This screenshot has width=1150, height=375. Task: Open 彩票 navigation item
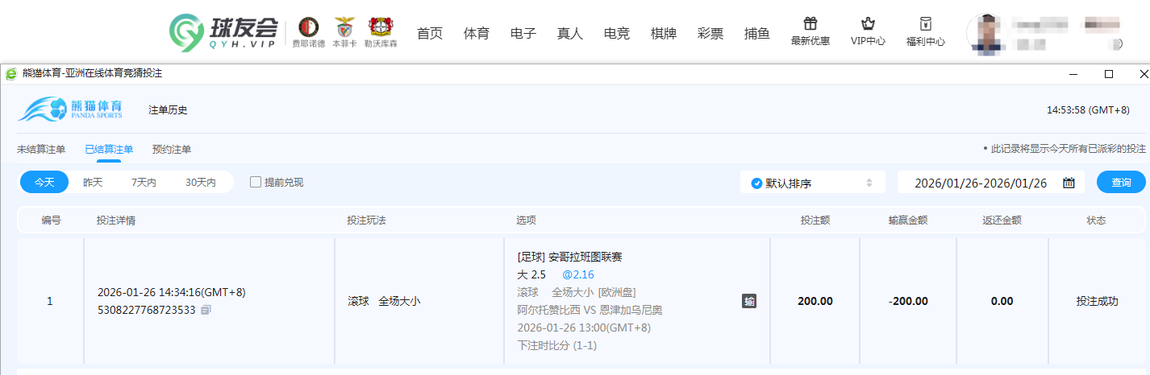(x=710, y=34)
